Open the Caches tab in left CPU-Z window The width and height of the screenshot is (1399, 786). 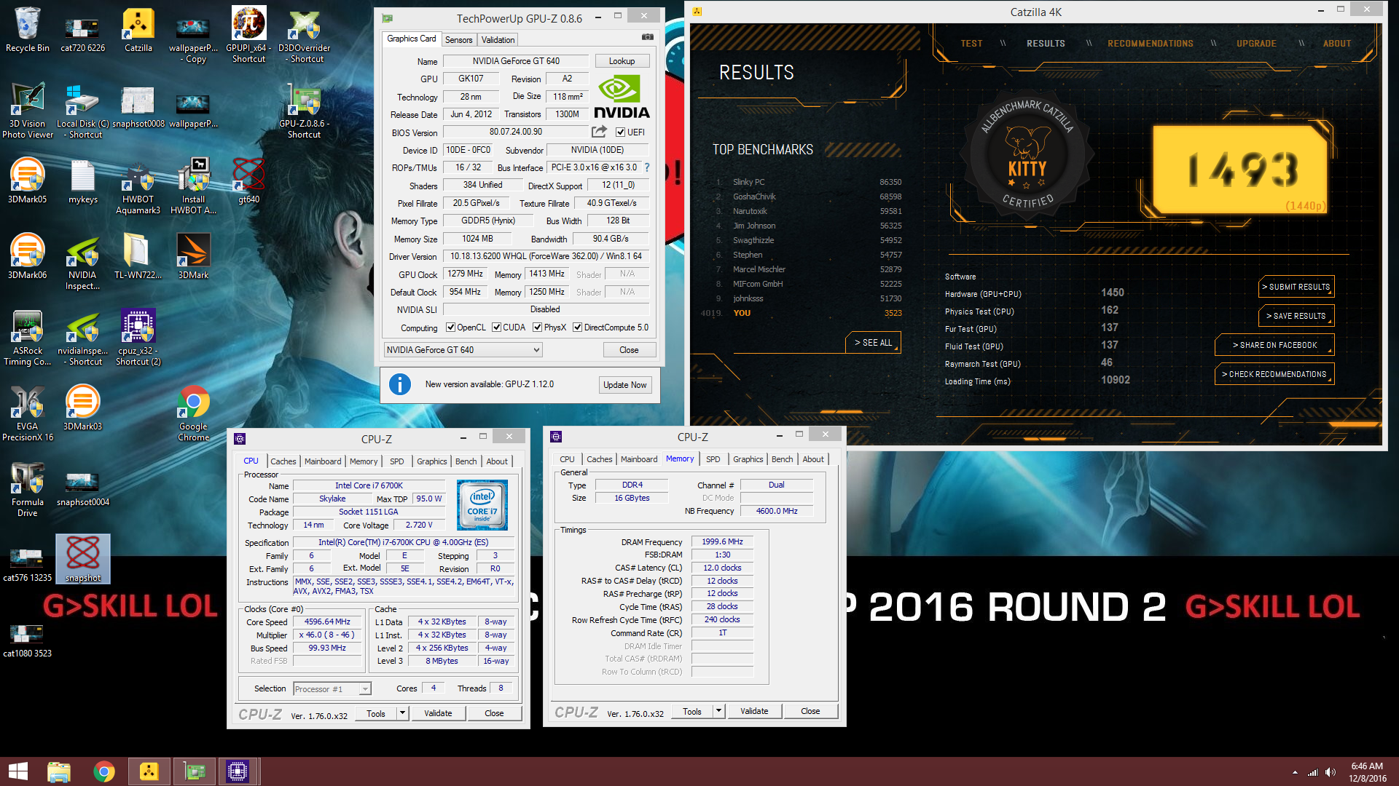283,461
